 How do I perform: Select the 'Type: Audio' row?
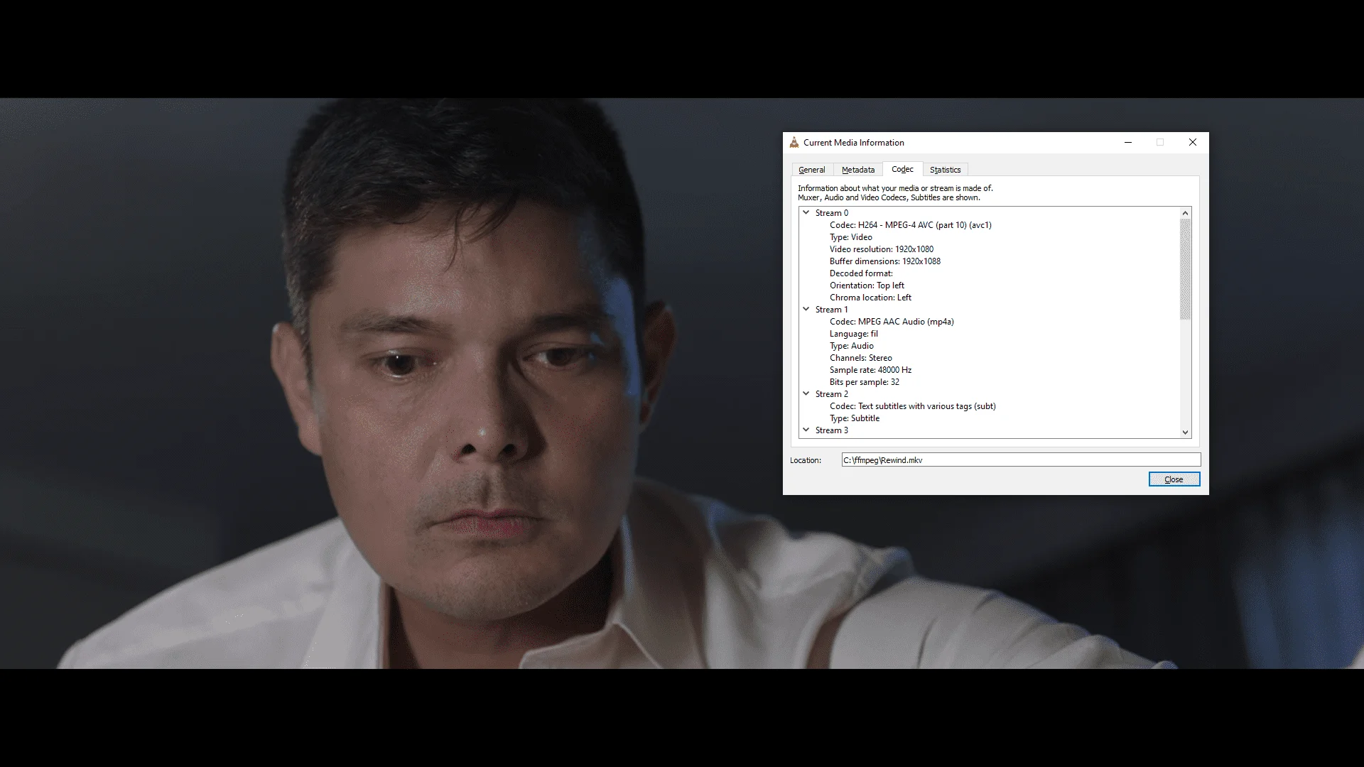[852, 346]
